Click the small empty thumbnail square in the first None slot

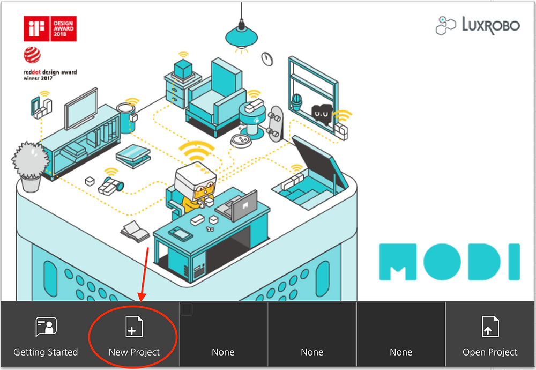point(187,309)
